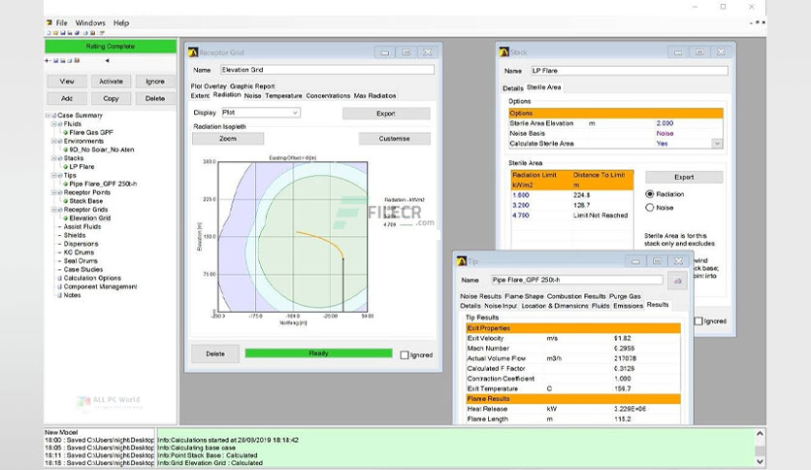Select the Radiation radio button
The height and width of the screenshot is (470, 811).
pos(650,194)
